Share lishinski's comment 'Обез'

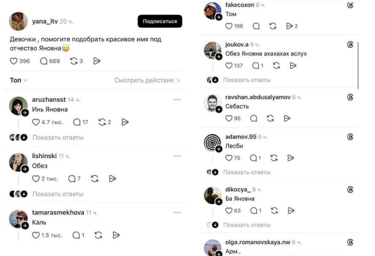pyautogui.click(x=113, y=178)
